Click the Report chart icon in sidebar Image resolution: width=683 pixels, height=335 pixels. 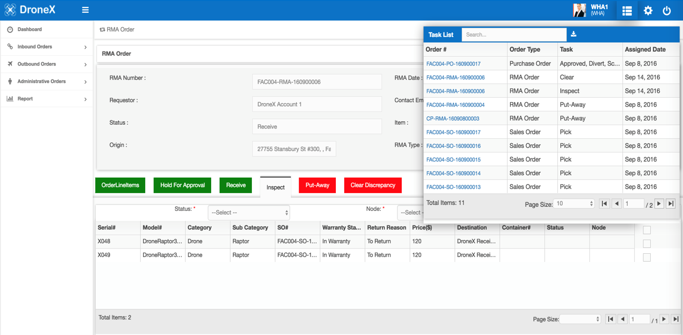point(9,99)
